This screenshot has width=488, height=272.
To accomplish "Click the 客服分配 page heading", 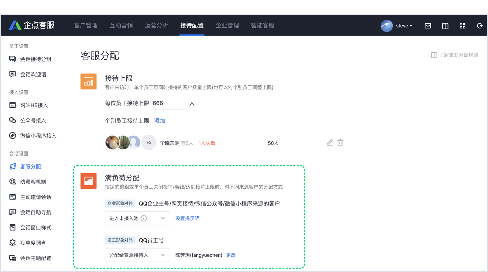I will tap(100, 56).
